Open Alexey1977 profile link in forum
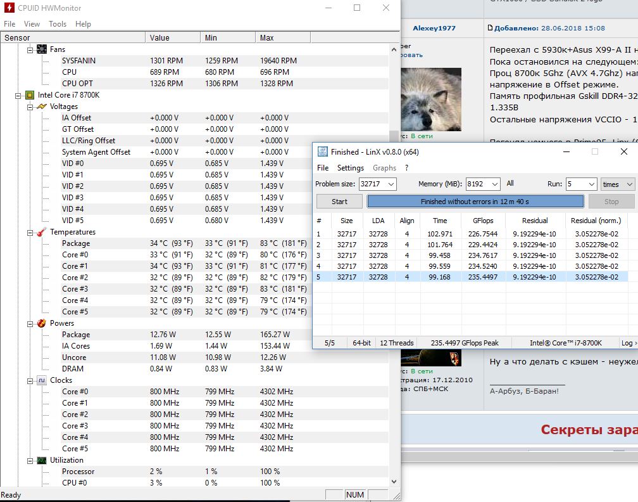This screenshot has width=638, height=502. (x=434, y=28)
